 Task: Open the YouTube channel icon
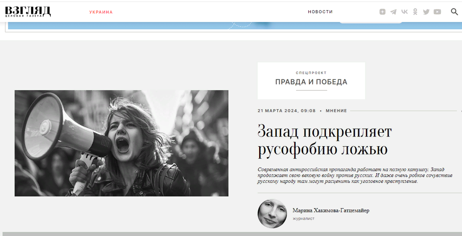click(437, 12)
